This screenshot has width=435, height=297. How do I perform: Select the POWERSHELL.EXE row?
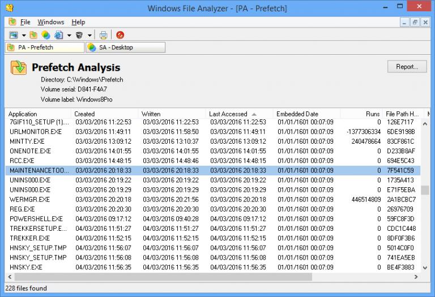[36, 218]
